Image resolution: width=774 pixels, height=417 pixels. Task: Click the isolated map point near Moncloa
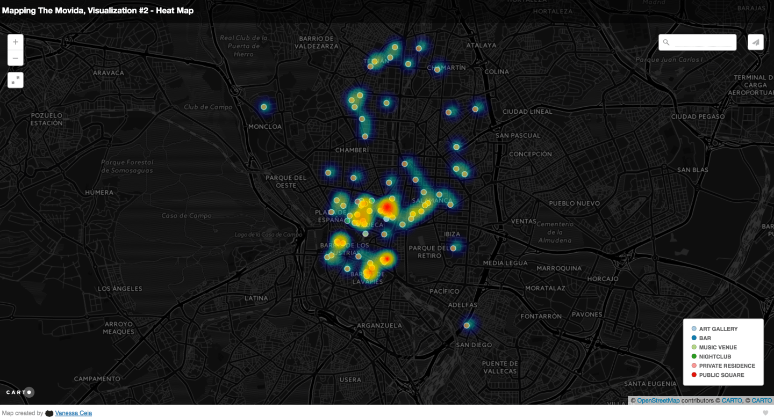click(x=264, y=107)
